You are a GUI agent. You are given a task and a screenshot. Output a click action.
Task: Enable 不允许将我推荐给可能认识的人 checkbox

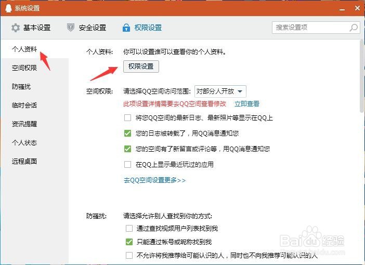tap(129, 255)
